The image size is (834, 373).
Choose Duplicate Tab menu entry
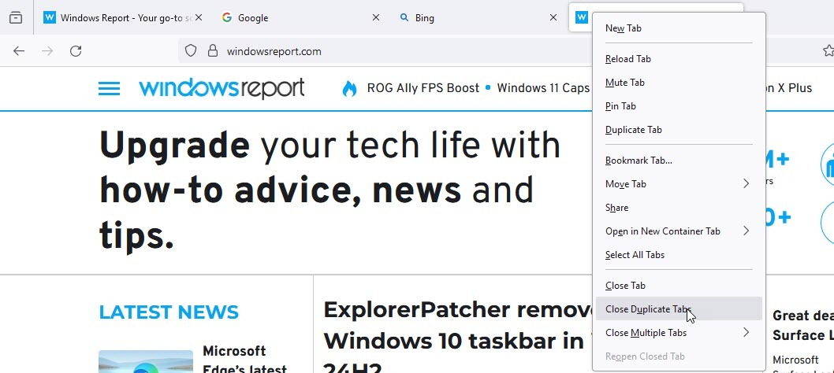(679, 130)
